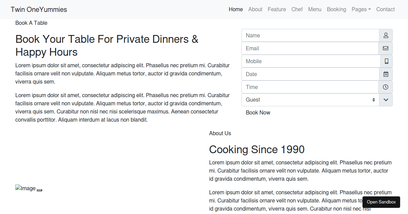Expand the Pages dropdown menu

(361, 10)
